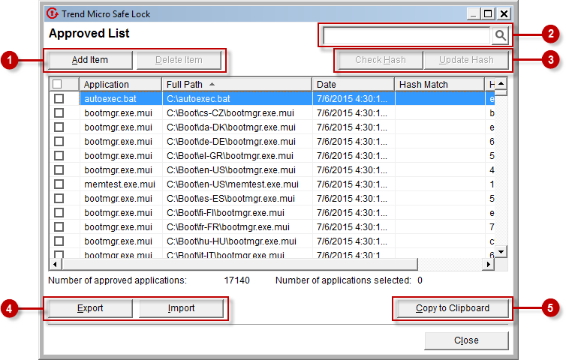Click the Hash Match column header
The image size is (566, 360).
coord(439,85)
